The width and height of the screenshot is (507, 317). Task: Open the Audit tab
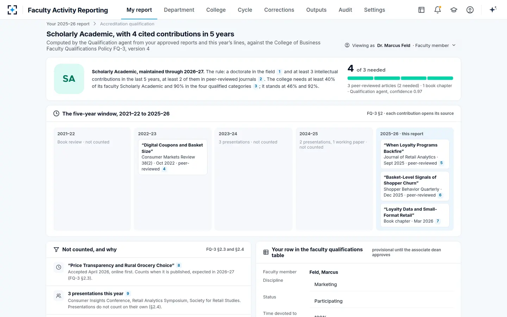[x=345, y=10]
